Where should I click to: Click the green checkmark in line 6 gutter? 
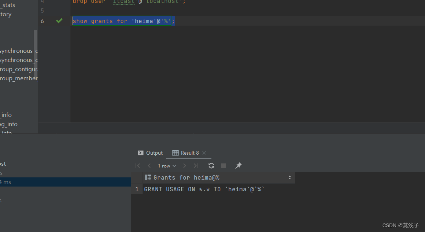59,21
